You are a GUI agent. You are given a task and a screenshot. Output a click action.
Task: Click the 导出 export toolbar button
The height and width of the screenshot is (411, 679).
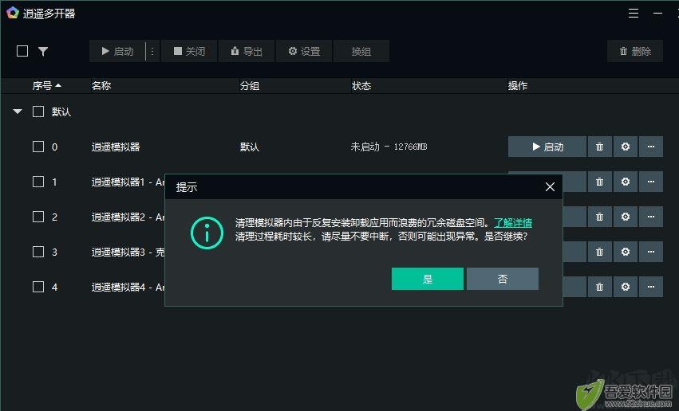(247, 51)
